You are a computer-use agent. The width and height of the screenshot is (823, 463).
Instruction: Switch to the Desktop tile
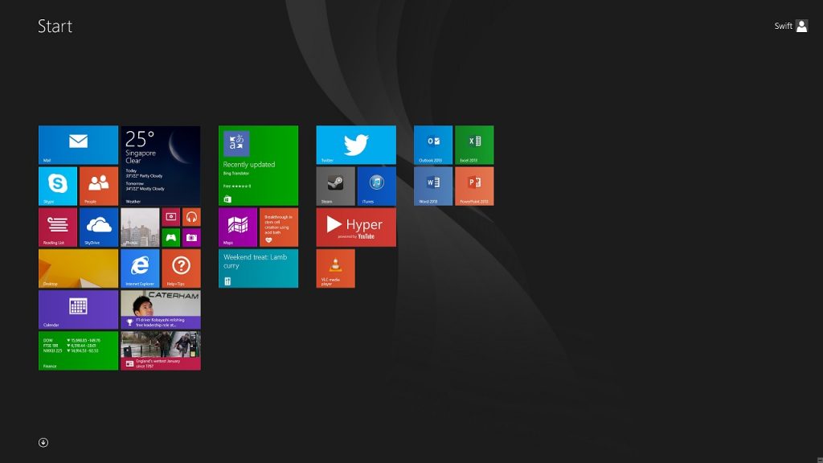click(76, 268)
